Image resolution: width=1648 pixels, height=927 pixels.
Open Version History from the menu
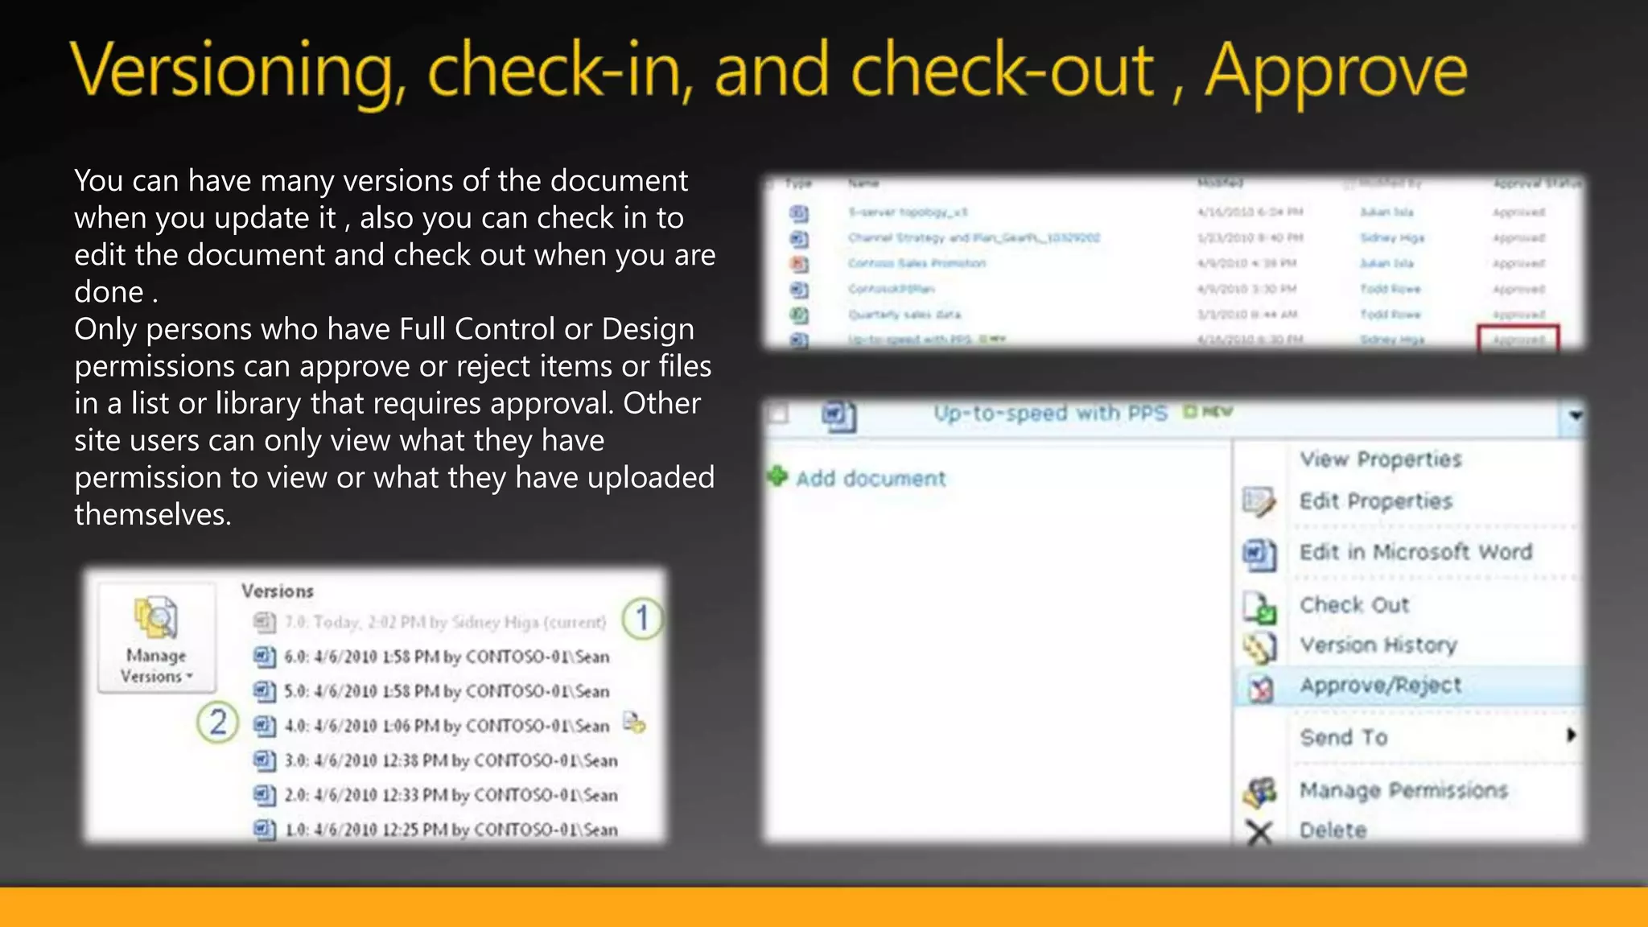pos(1379,645)
